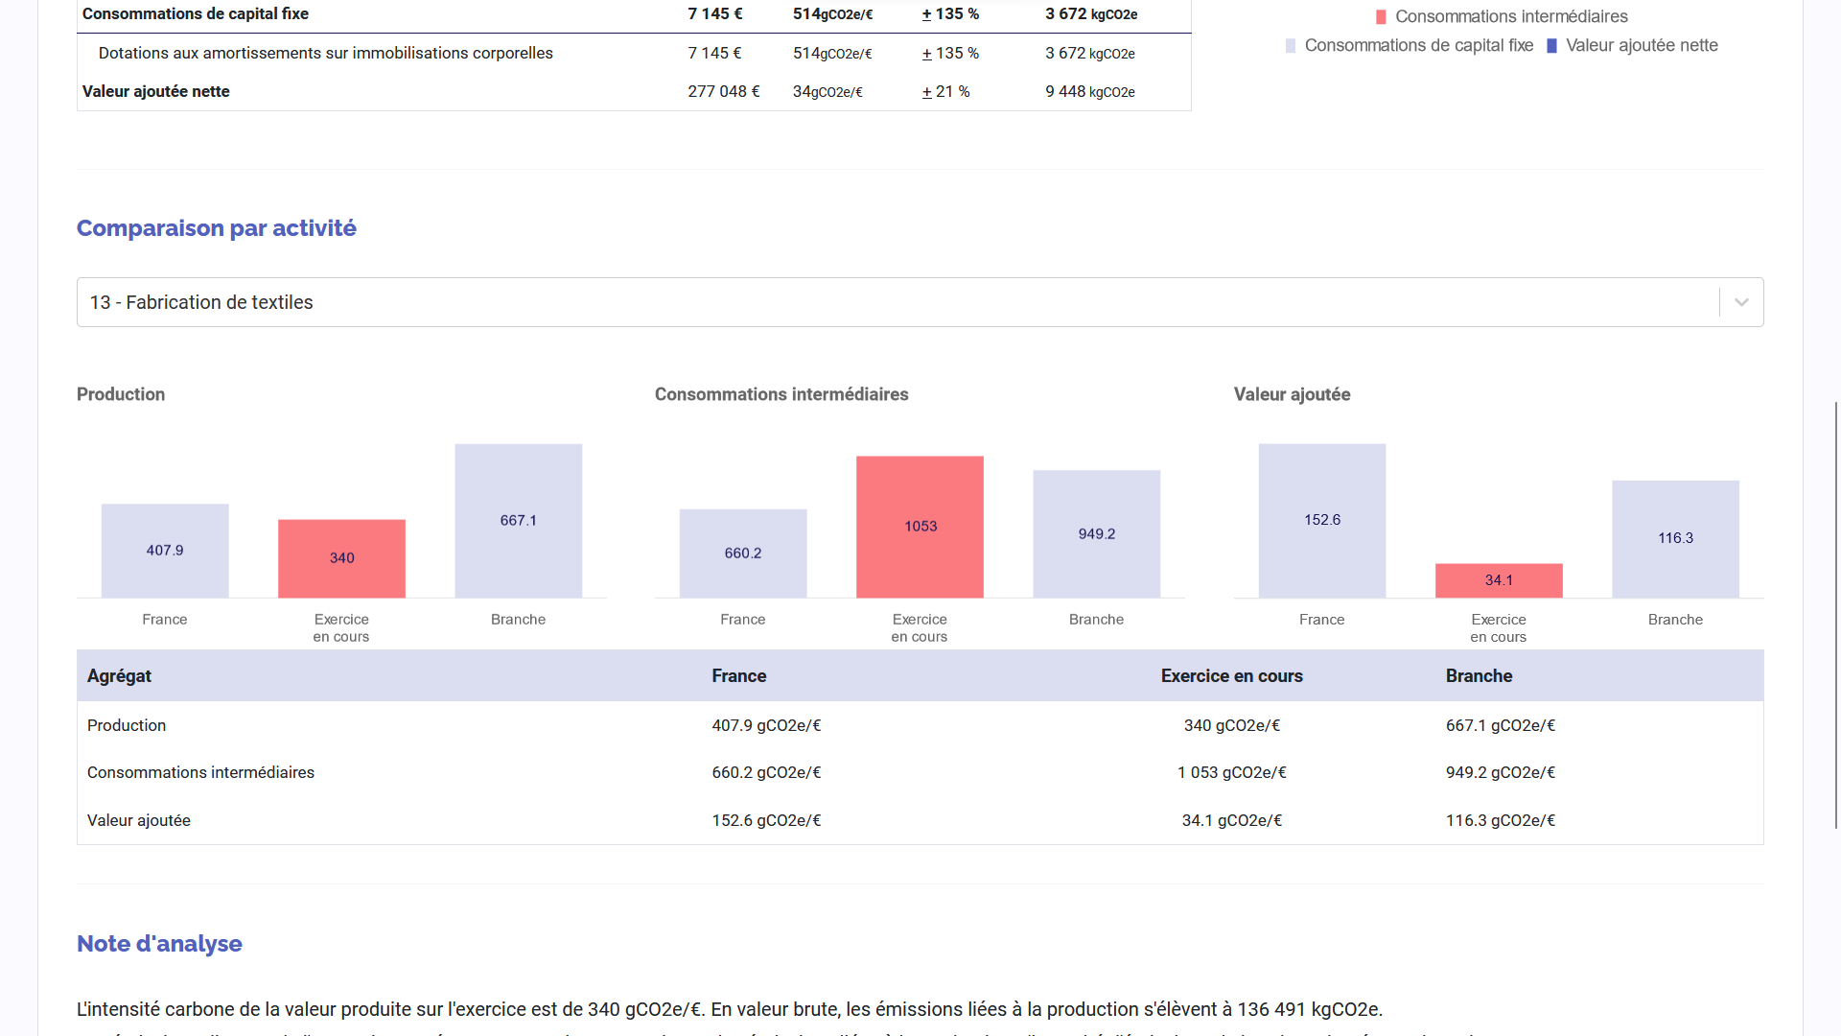The width and height of the screenshot is (1841, 1036).
Task: Click the '34.1 gCO2e/€' cell
Action: coord(1231,821)
